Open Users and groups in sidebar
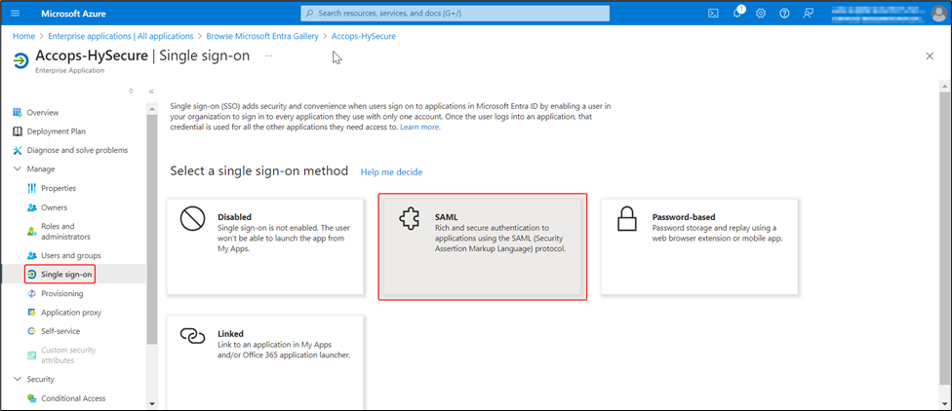The width and height of the screenshot is (952, 411). [x=71, y=255]
